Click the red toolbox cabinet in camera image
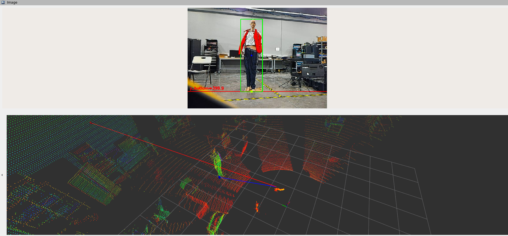The width and height of the screenshot is (508, 236). [x=211, y=48]
